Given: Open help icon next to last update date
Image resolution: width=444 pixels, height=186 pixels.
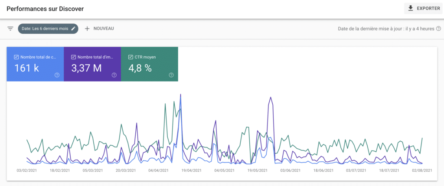Looking at the screenshot, I should pos(439,29).
